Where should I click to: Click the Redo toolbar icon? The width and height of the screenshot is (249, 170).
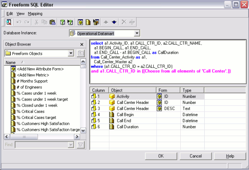(x=27, y=22)
